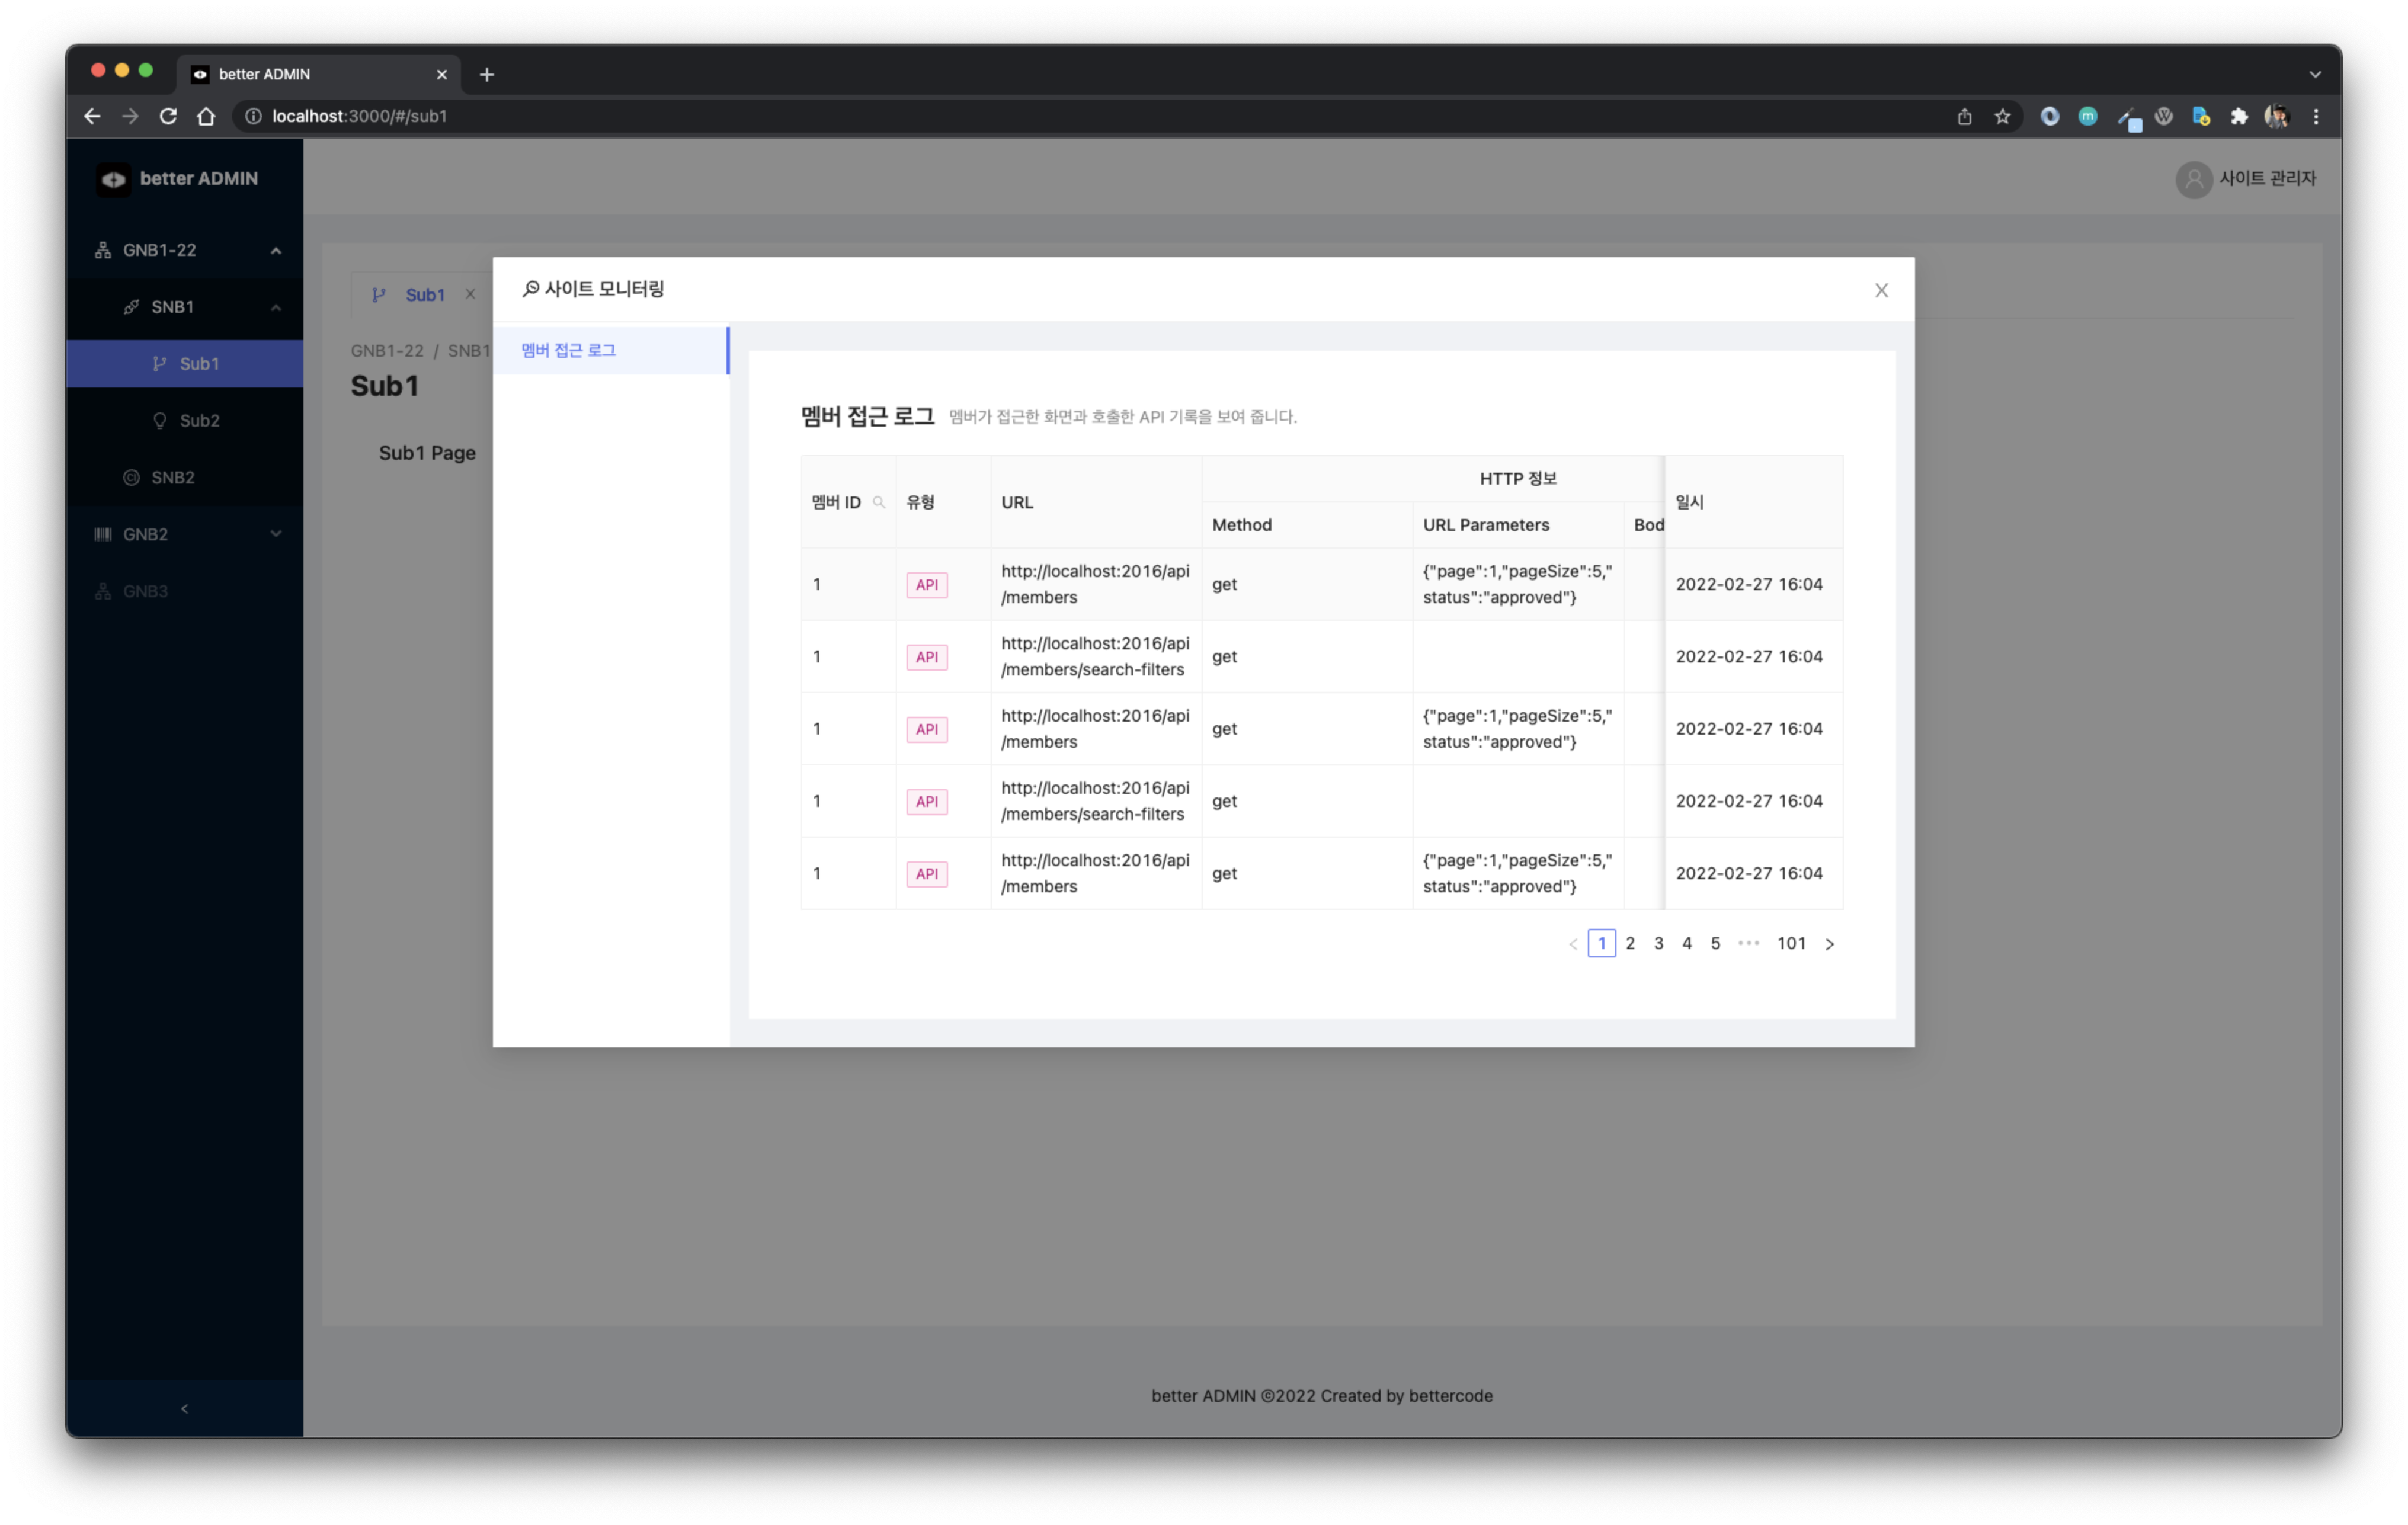Open the 멤버 ID column search icon
The width and height of the screenshot is (2408, 1525).
(x=878, y=502)
